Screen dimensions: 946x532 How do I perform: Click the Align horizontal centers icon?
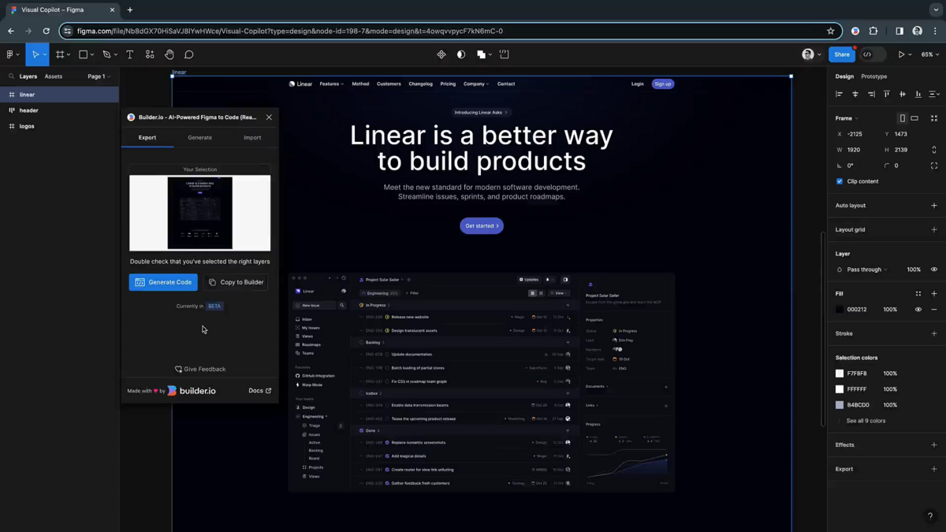pos(855,95)
